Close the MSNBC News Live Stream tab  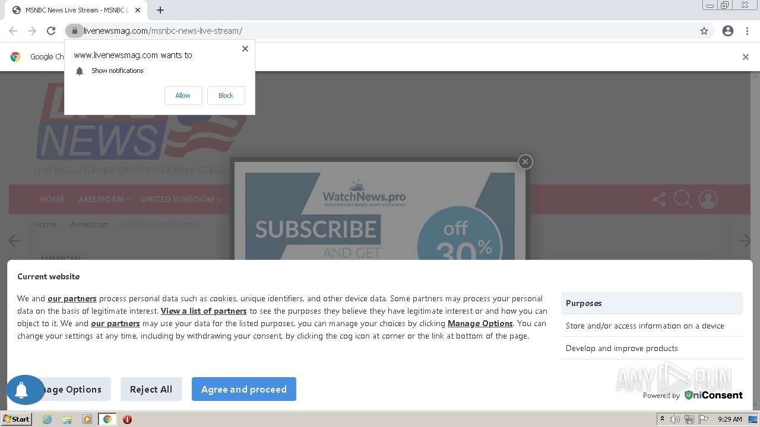tap(138, 10)
